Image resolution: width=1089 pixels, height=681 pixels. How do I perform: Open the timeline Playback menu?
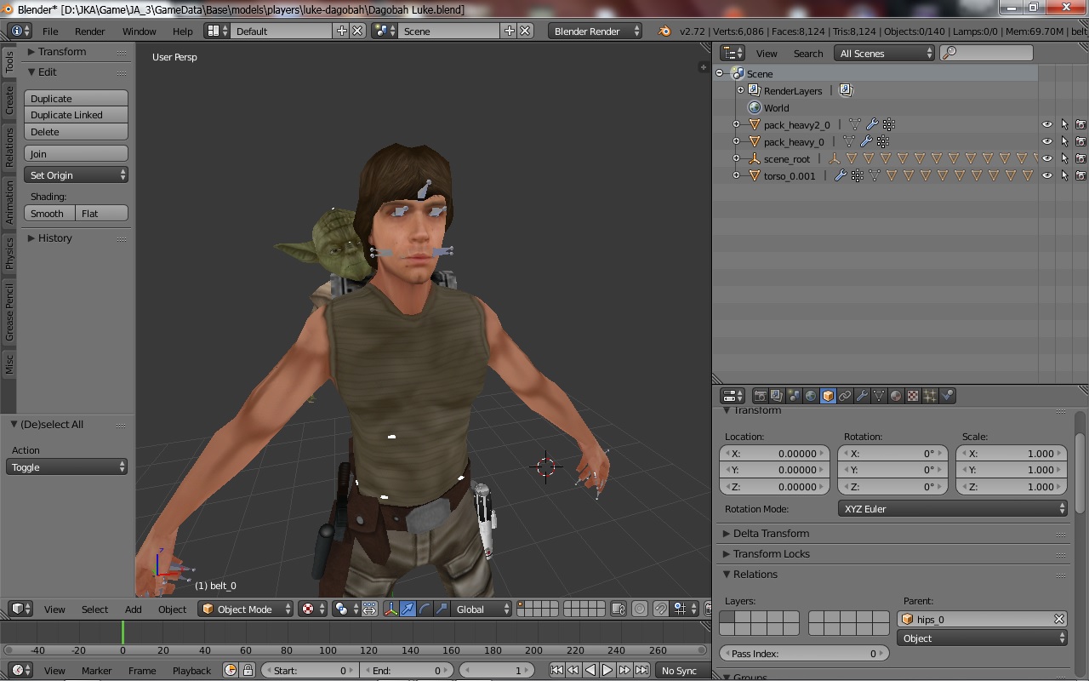pyautogui.click(x=191, y=670)
